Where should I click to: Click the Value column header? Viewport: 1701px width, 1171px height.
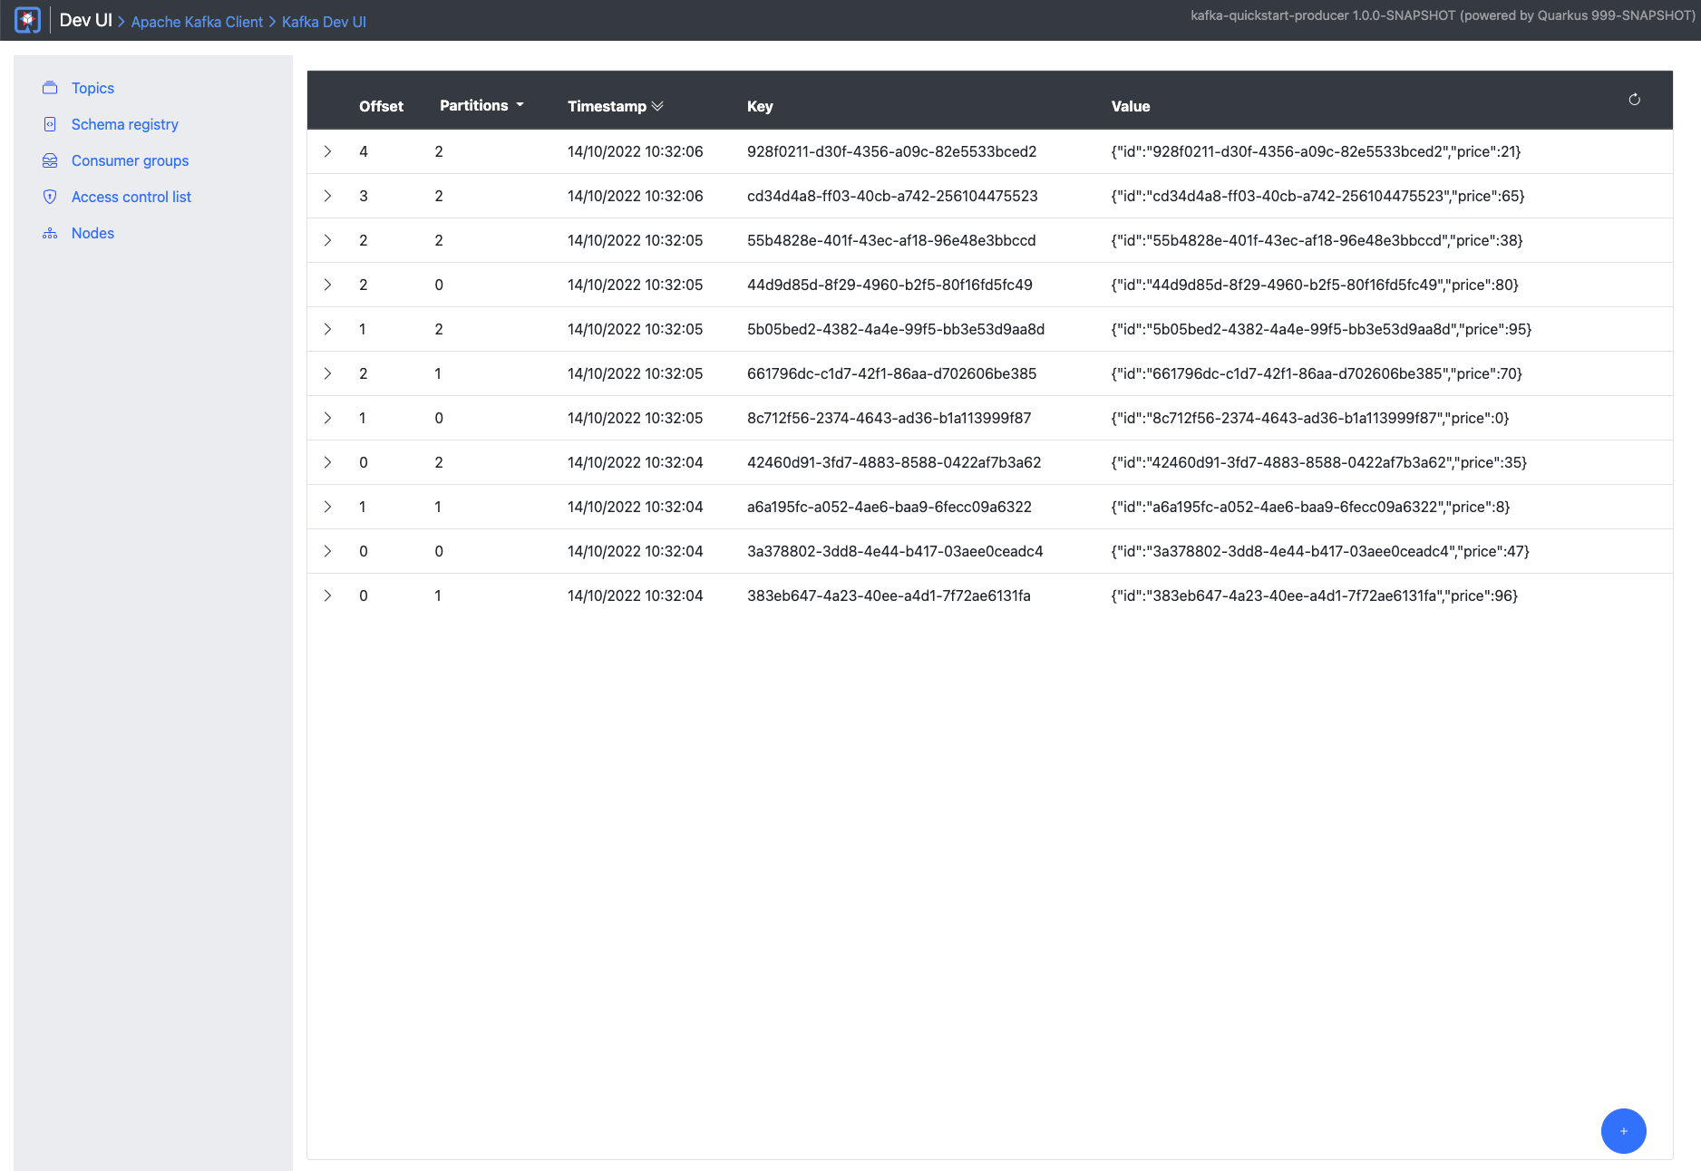pos(1130,106)
